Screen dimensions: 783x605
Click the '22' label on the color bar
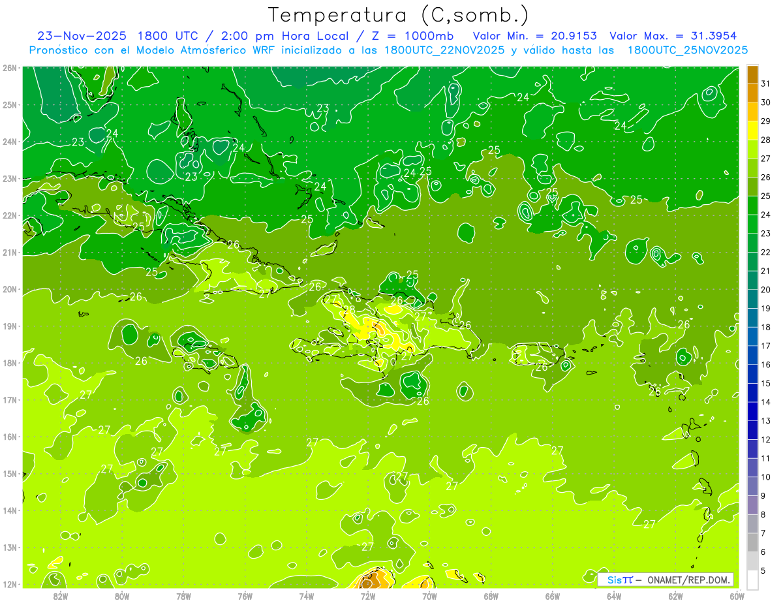[x=765, y=252]
